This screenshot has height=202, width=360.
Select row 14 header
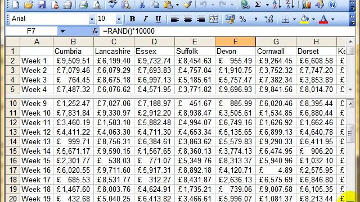pos(13,141)
